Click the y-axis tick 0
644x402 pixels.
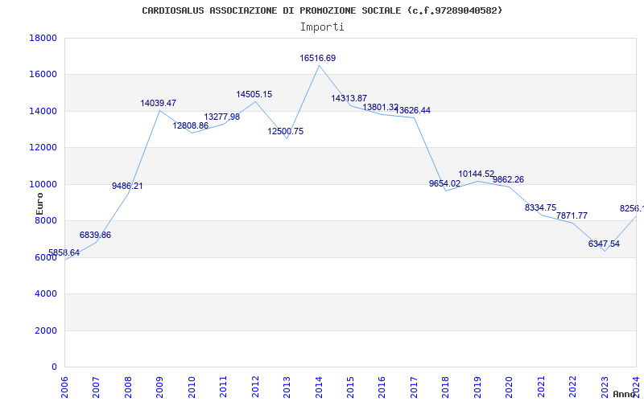coord(54,367)
